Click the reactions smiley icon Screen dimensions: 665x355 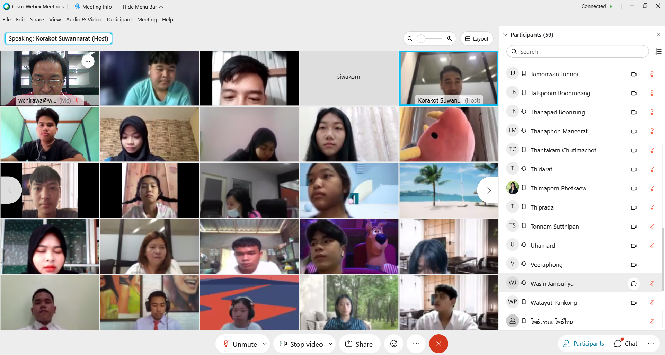pyautogui.click(x=393, y=344)
